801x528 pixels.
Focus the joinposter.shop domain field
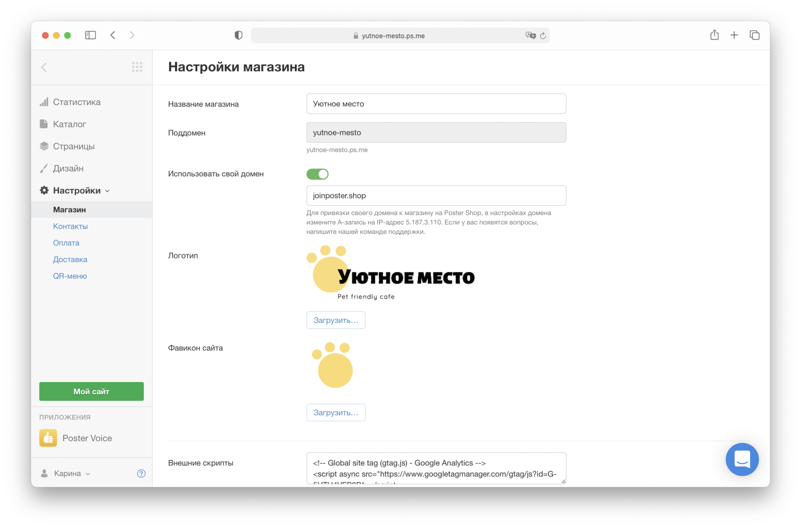pyautogui.click(x=436, y=195)
